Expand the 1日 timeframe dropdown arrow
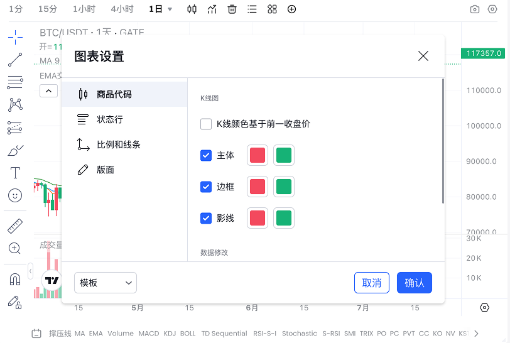This screenshot has width=510, height=343. pos(170,9)
